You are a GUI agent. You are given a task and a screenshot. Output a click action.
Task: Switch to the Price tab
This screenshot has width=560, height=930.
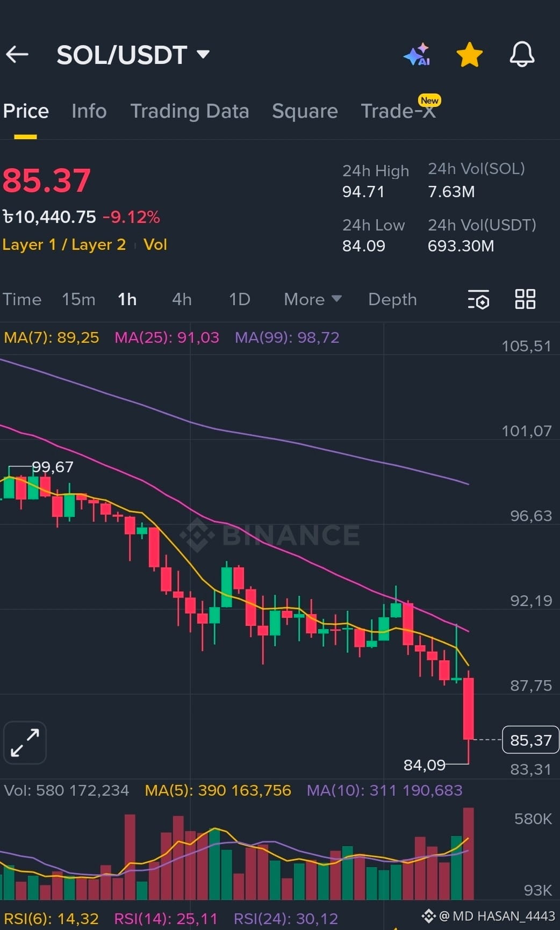(26, 111)
